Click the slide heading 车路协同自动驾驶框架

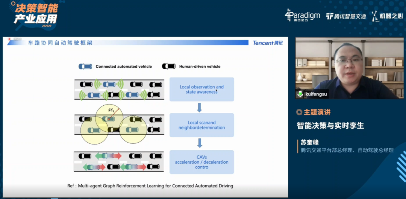pyautogui.click(x=60, y=43)
